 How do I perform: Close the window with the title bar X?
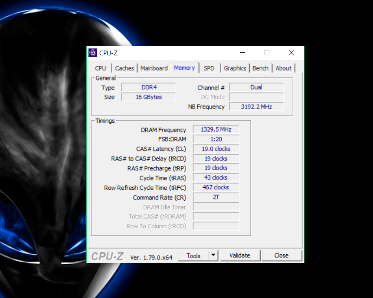(291, 53)
